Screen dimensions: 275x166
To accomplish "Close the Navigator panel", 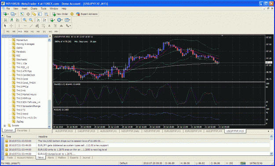I will [50, 36].
